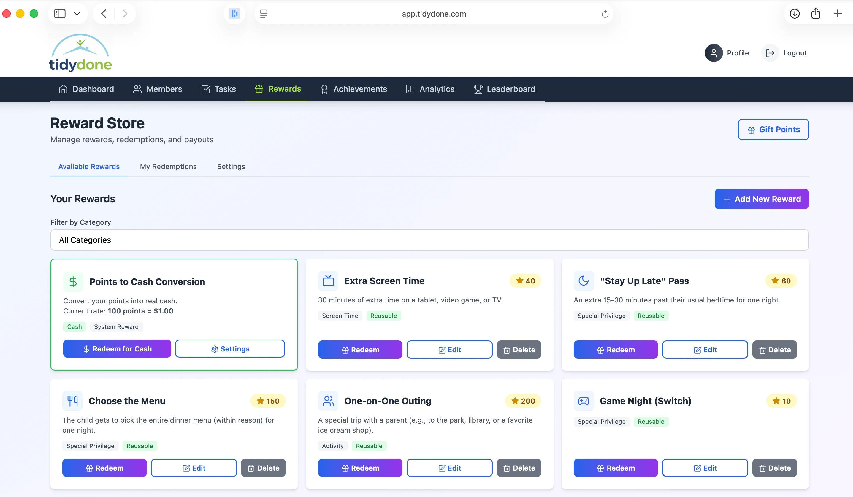Click the Activity tag on One-on-One Outing

[x=333, y=446]
